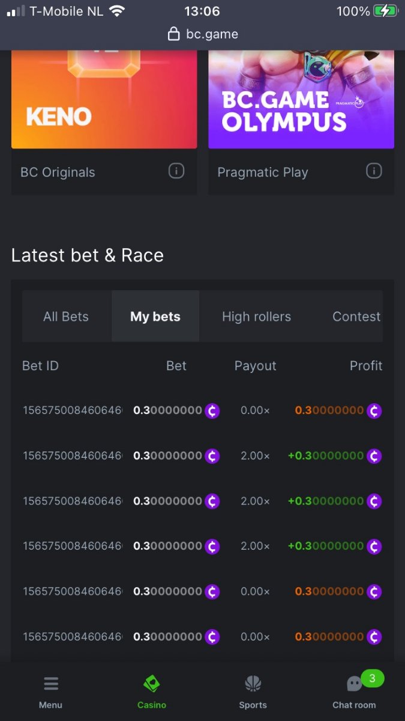Open the Sports basketball icon
The height and width of the screenshot is (721, 405).
pos(253,684)
